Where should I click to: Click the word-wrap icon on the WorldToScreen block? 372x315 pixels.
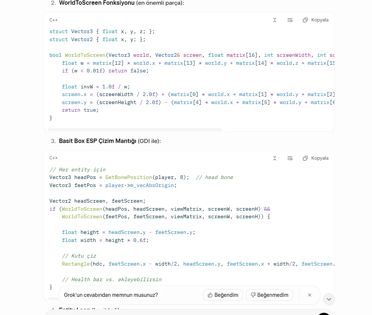pos(290,20)
